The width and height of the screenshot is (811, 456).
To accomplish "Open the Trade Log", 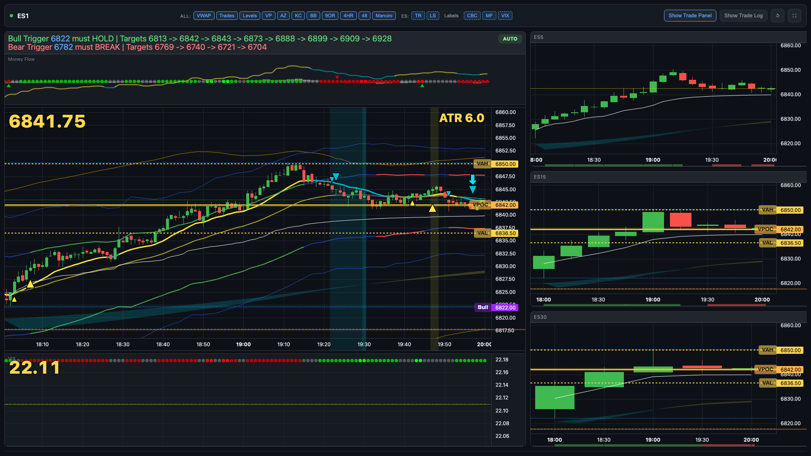I will click(x=743, y=15).
